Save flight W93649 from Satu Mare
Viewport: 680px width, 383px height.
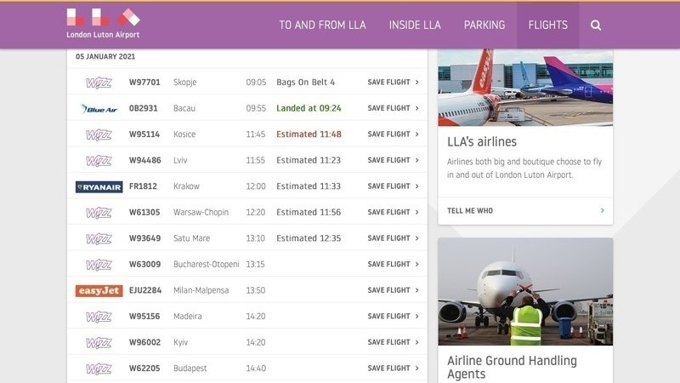click(x=393, y=238)
